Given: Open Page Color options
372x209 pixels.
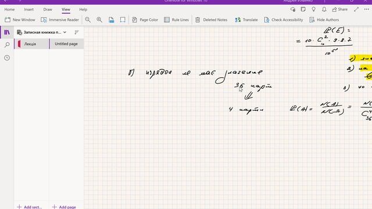Looking at the screenshot, I should pyautogui.click(x=145, y=20).
